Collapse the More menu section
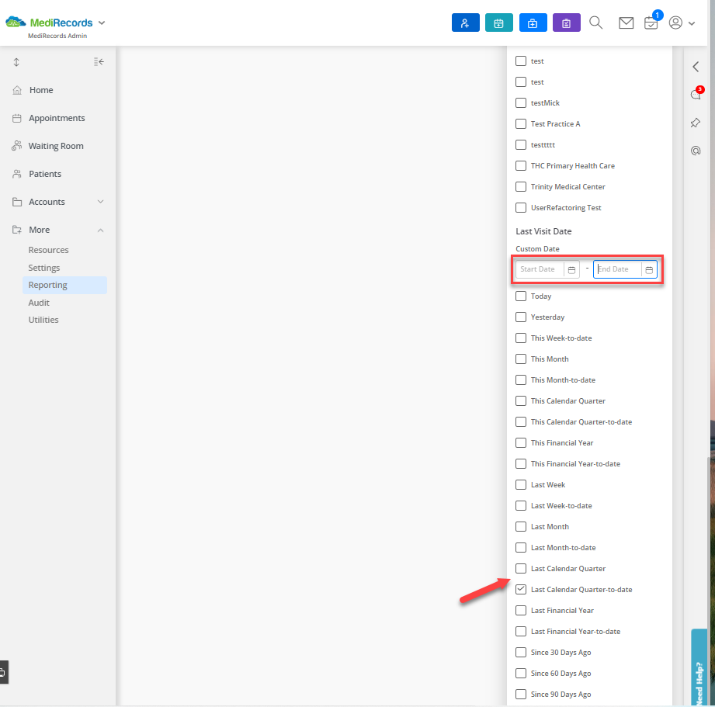Viewport: 715px width, 707px height. 101,230
